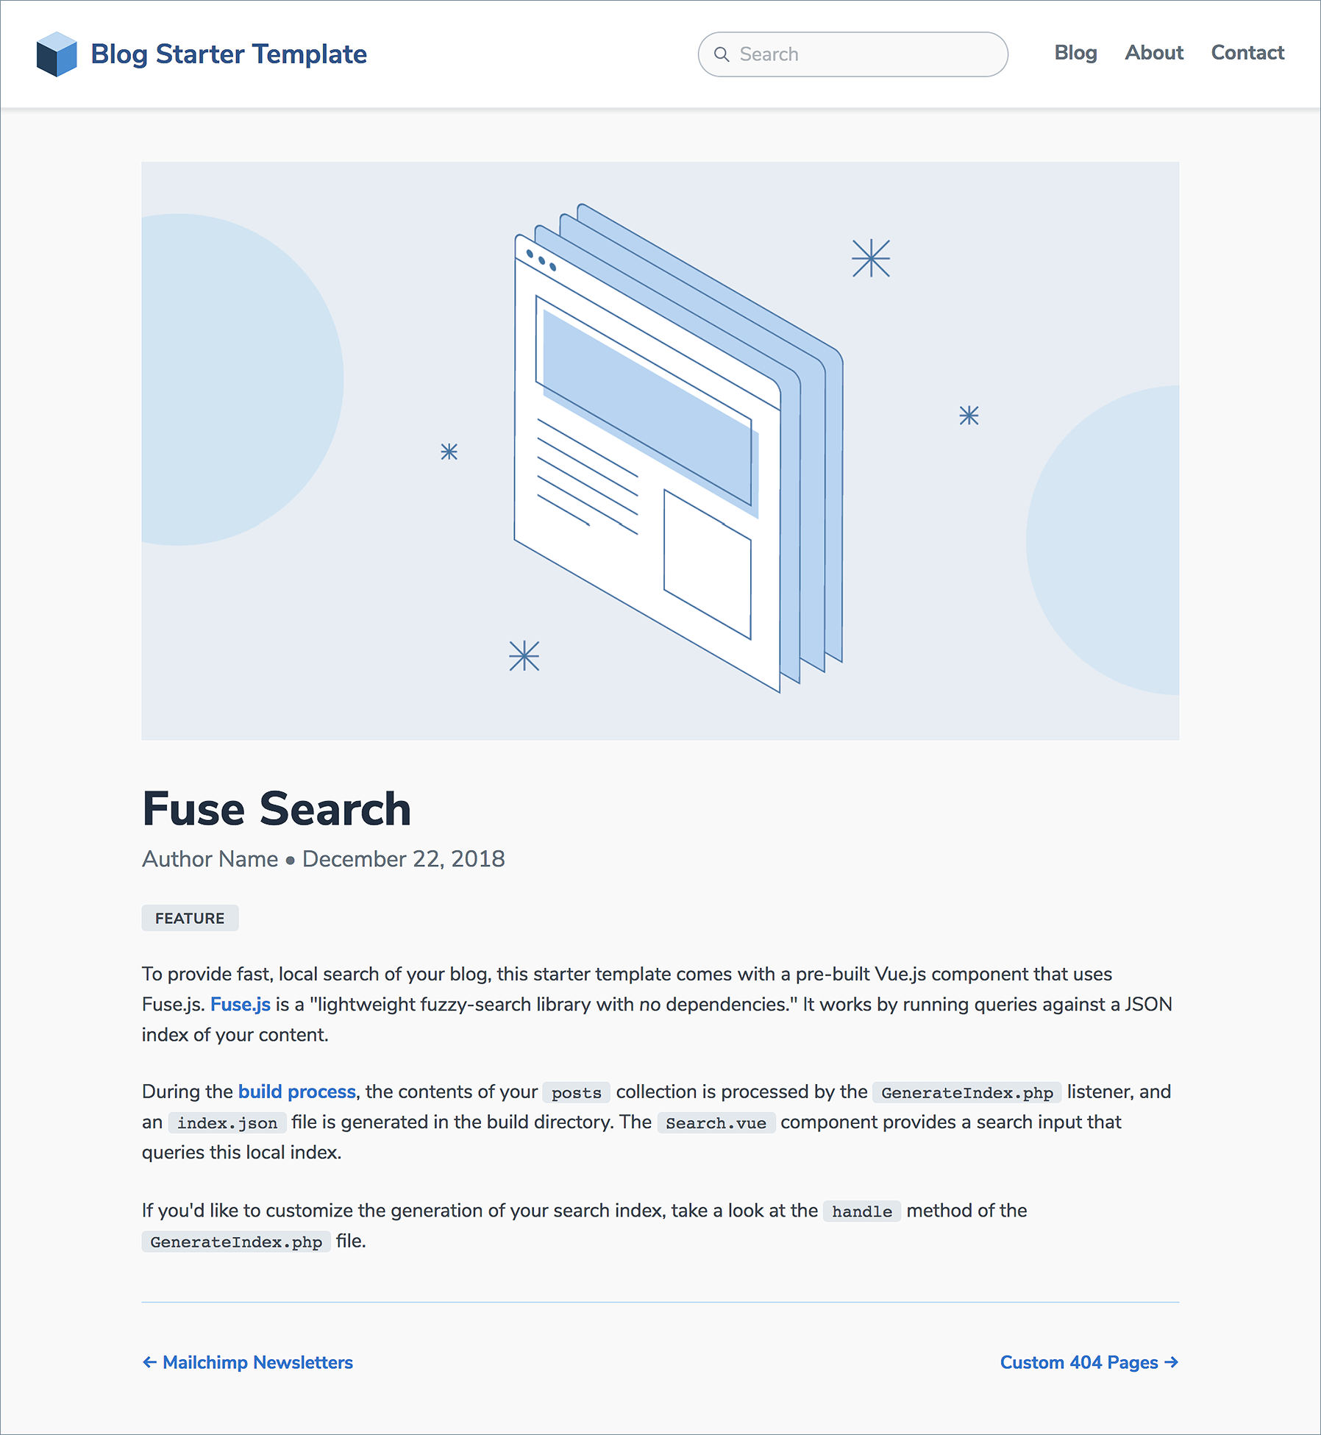Open the Blog Starter Template home link
Viewport: 1321px width, 1435px height.
(x=228, y=54)
